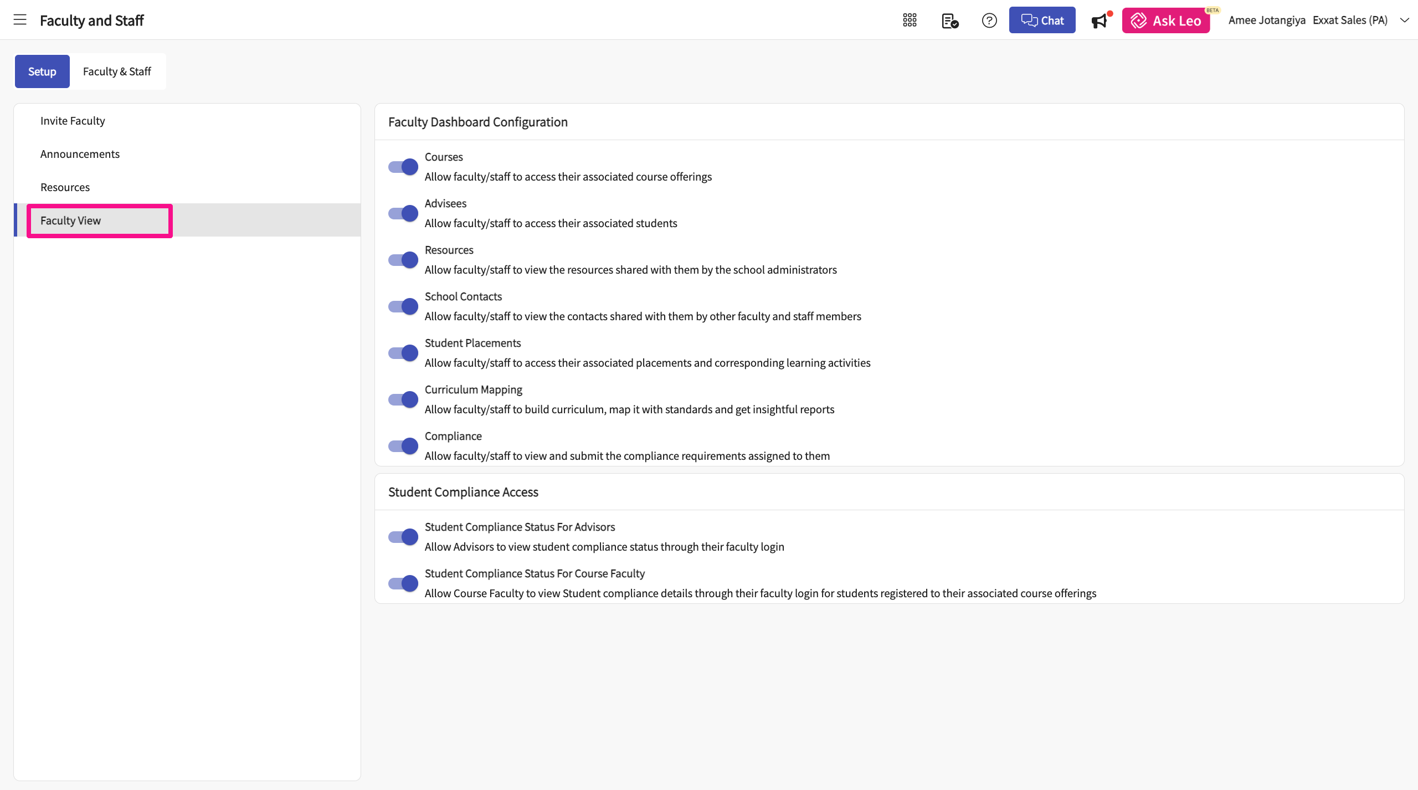Open the Chat button

[x=1042, y=20]
